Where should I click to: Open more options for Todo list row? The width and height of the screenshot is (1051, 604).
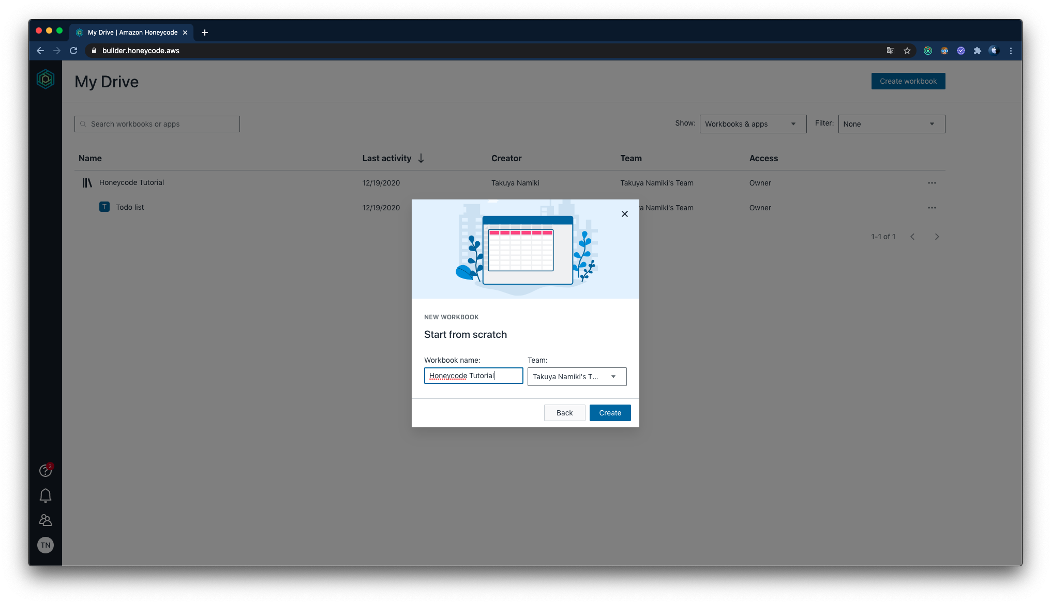tap(932, 208)
